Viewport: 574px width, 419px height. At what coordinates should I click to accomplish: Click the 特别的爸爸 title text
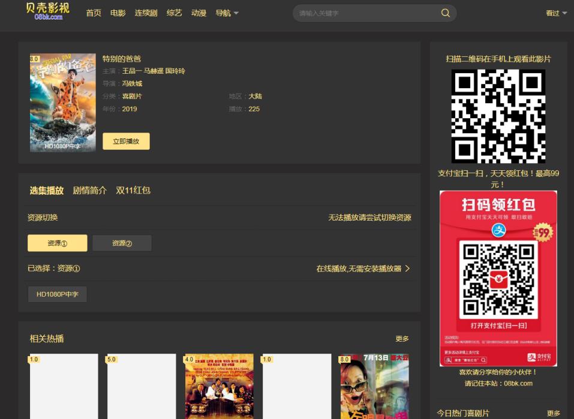pos(122,59)
